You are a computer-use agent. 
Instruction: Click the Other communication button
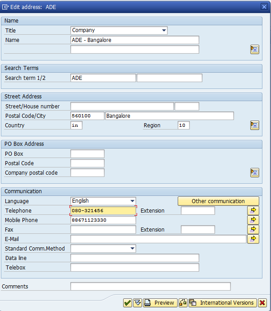(218, 201)
